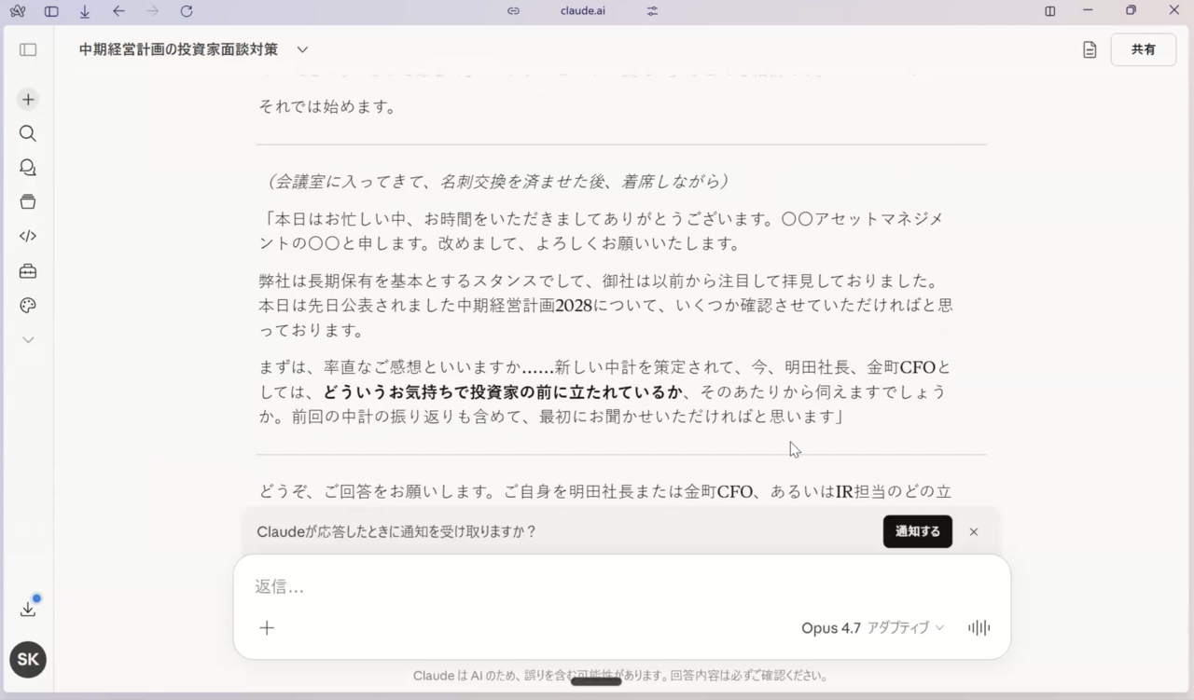
Task: Open the search chats icon
Action: 28,133
